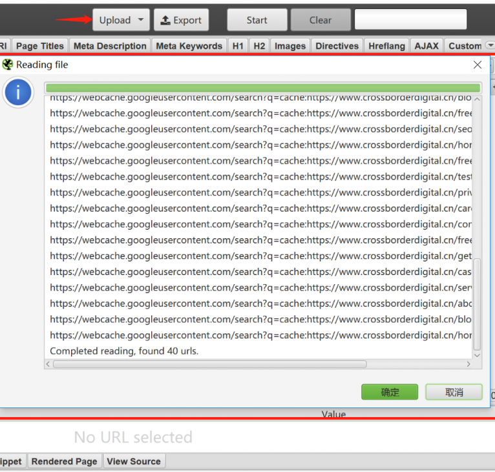
Task: Click the horizontal scrollbar right arrow
Action: click(469, 364)
